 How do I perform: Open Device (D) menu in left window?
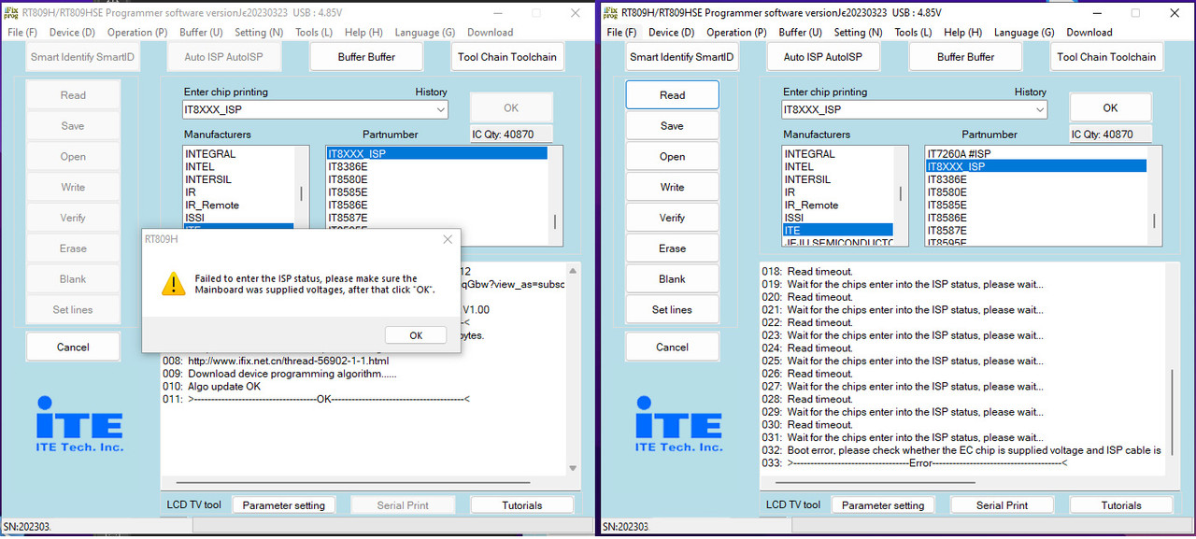pyautogui.click(x=73, y=32)
